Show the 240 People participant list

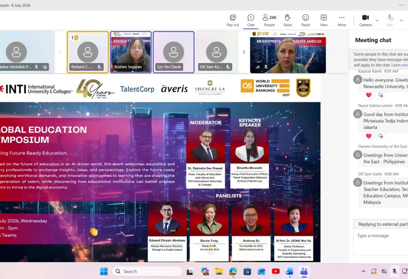click(269, 21)
